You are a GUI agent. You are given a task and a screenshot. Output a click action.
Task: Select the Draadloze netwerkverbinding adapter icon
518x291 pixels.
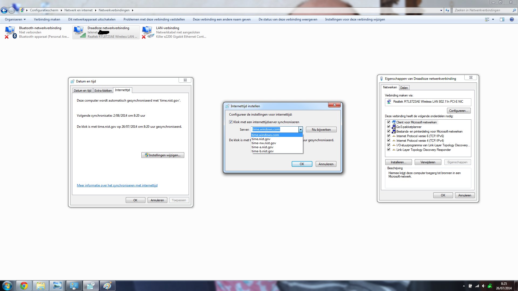click(79, 32)
